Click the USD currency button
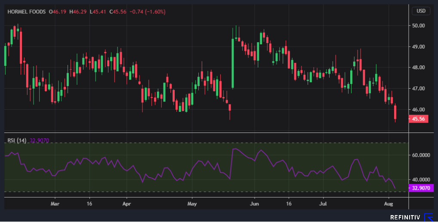The height and width of the screenshot is (222, 438). point(421,11)
